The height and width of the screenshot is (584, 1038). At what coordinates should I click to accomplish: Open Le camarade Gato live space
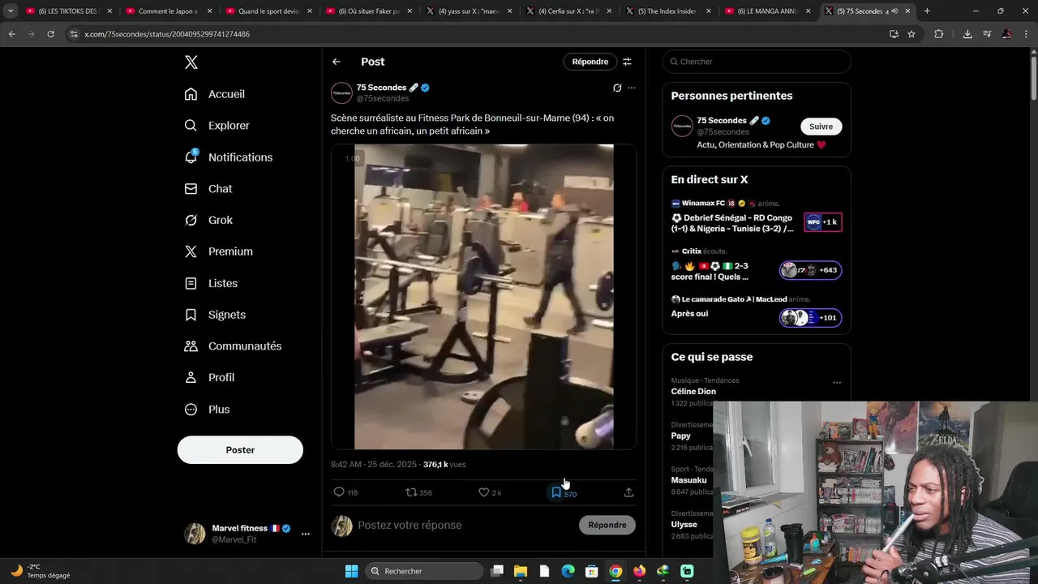(x=757, y=310)
